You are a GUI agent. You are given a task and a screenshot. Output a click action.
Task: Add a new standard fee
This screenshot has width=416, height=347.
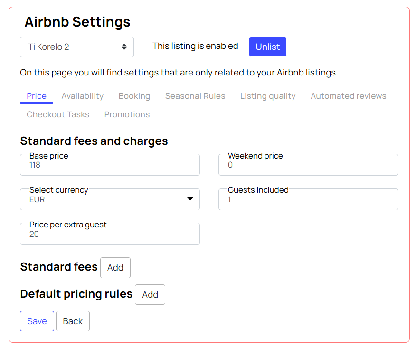[x=115, y=268]
